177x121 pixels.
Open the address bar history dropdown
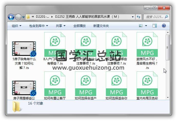133,17
